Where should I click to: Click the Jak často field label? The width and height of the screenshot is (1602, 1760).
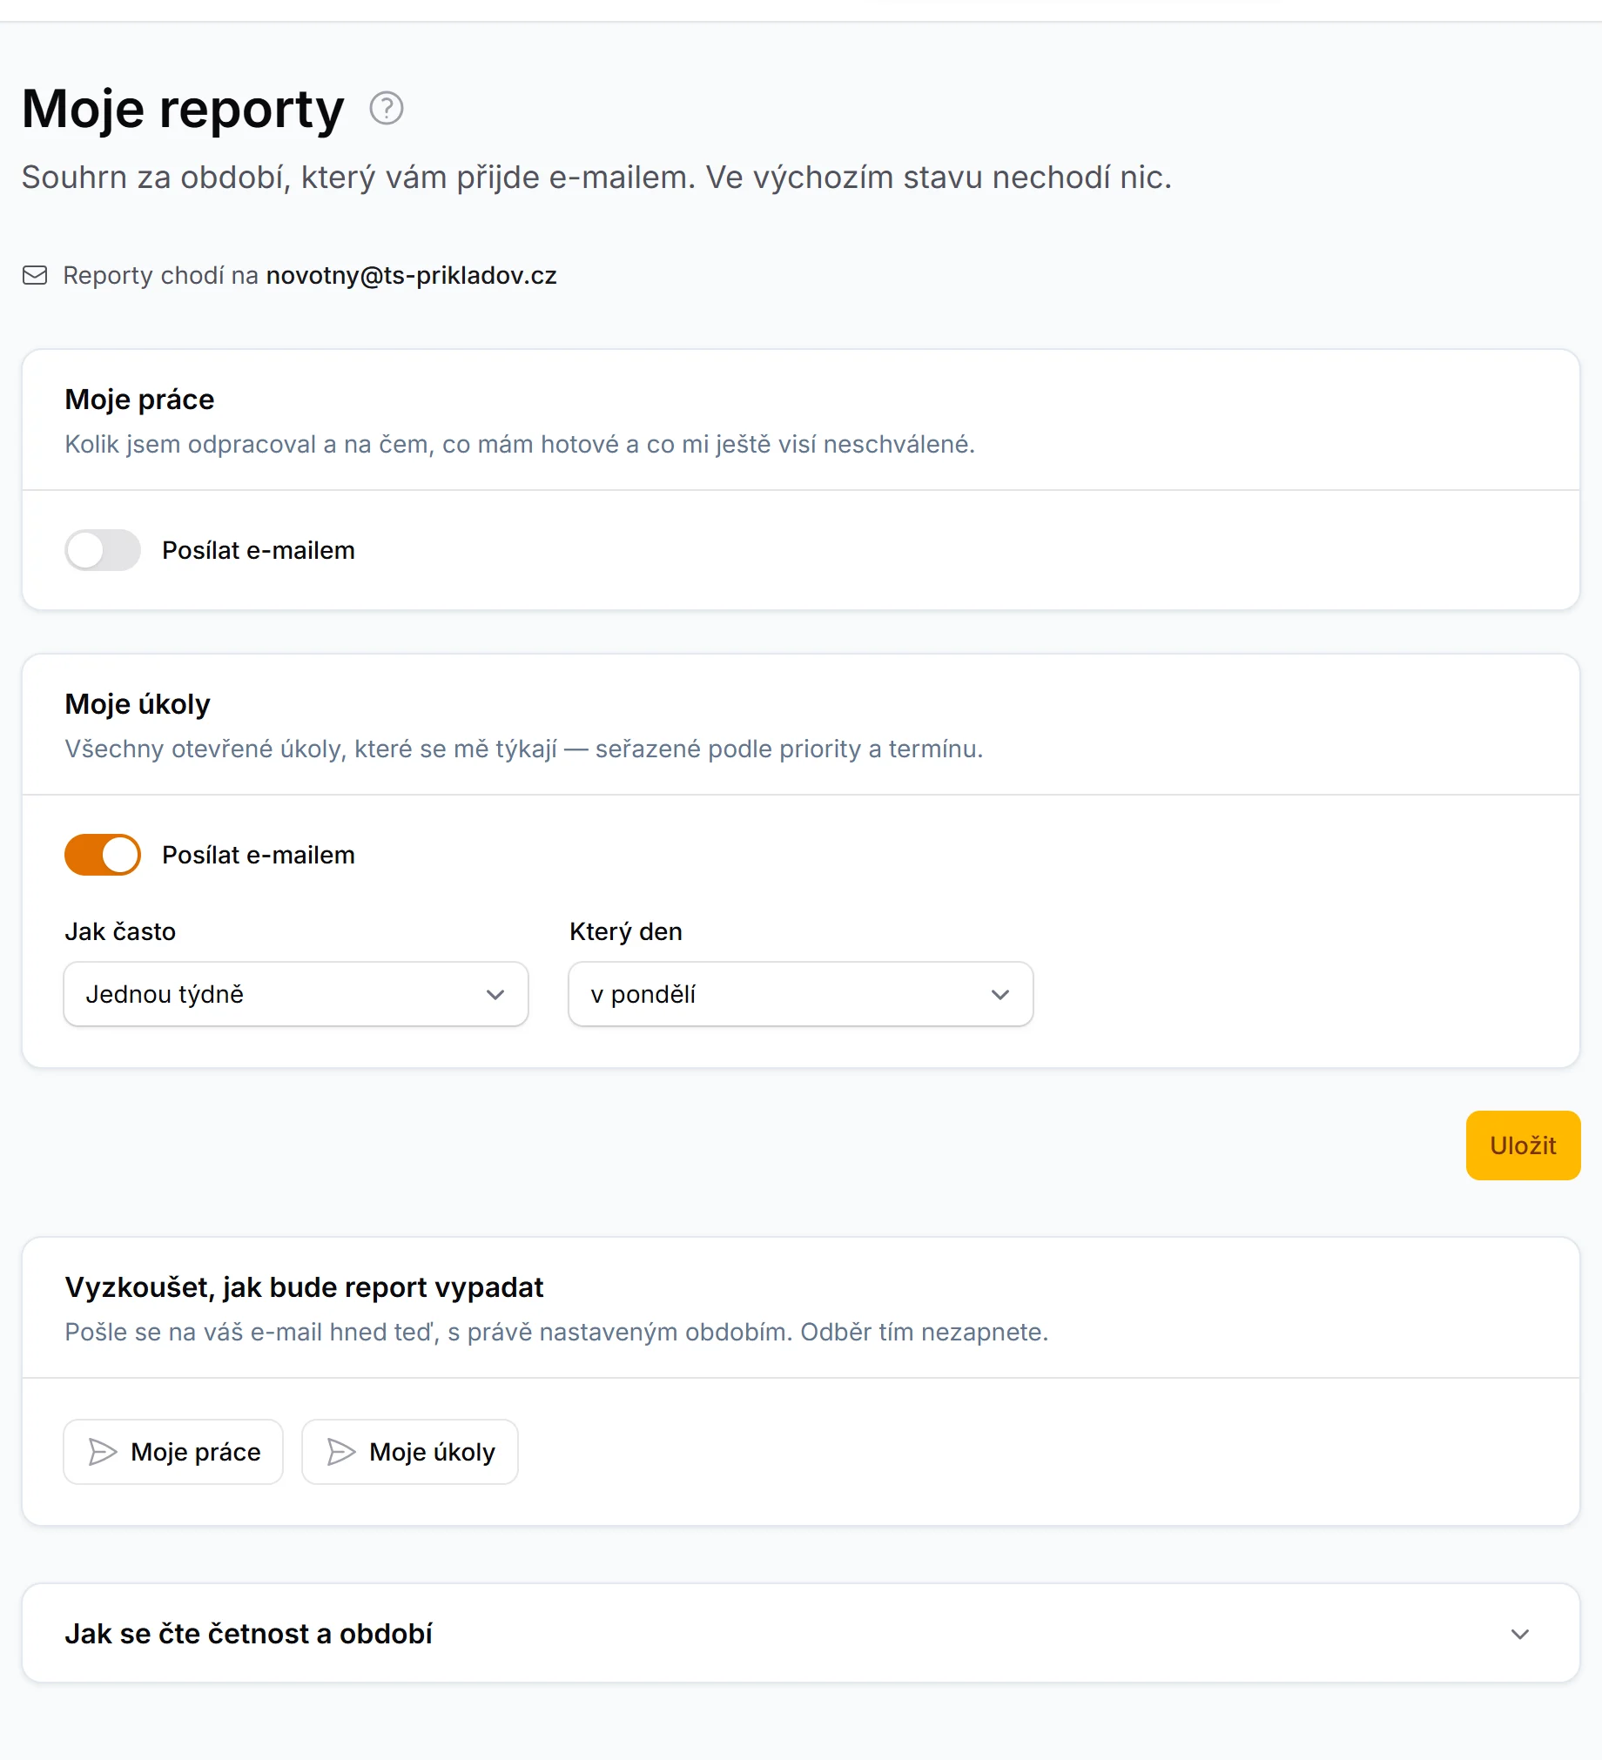[120, 931]
